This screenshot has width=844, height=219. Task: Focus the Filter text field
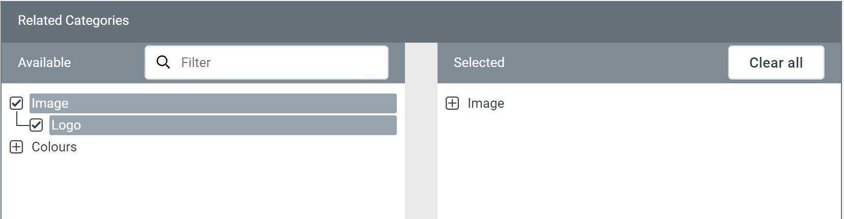click(280, 62)
